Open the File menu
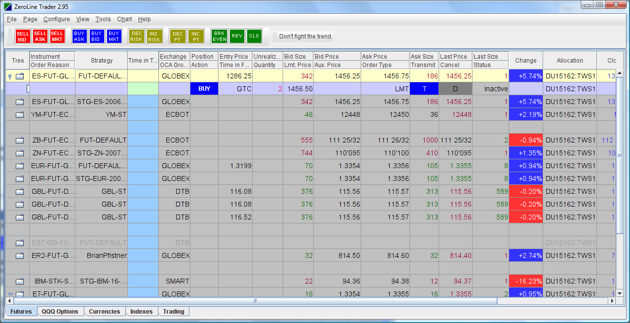The width and height of the screenshot is (630, 323). point(12,19)
